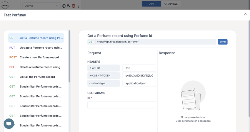Open the three-dot more options menu
Screen dimensions: 250x132
pos(78,6)
